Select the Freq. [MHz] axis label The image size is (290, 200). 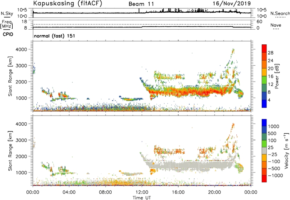(x=7, y=24)
